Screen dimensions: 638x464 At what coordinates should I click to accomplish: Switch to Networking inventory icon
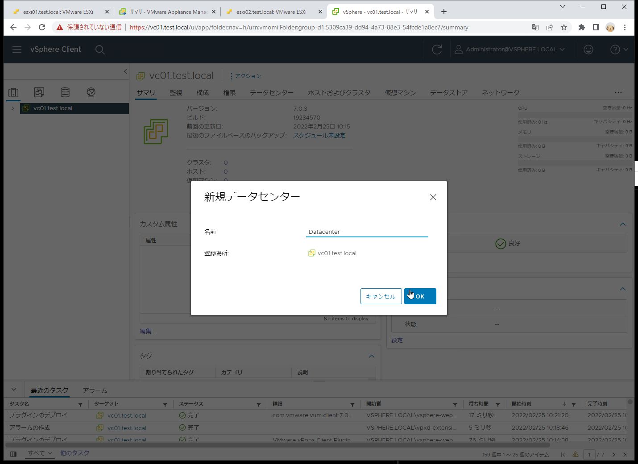click(91, 92)
